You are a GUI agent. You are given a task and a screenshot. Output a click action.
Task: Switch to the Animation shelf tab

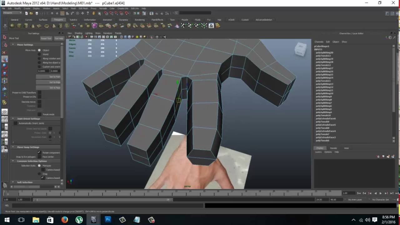tap(107, 20)
